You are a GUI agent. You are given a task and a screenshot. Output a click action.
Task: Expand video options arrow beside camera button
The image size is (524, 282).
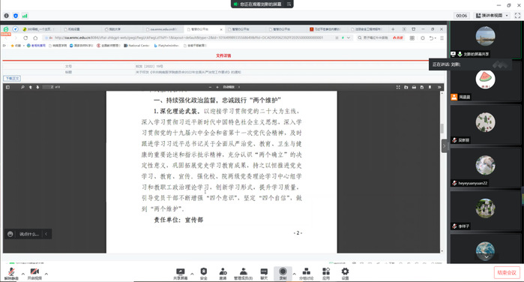[x=46, y=274]
